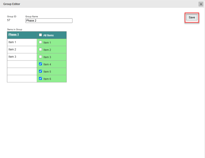
Task: Click the Item 2 cell under Phase 1
Action: click(22, 50)
